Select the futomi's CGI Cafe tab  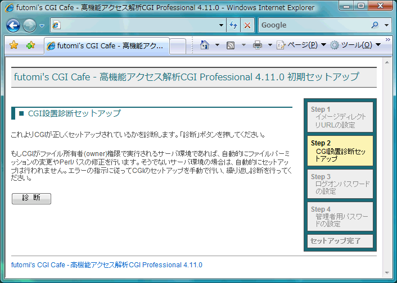click(x=107, y=46)
